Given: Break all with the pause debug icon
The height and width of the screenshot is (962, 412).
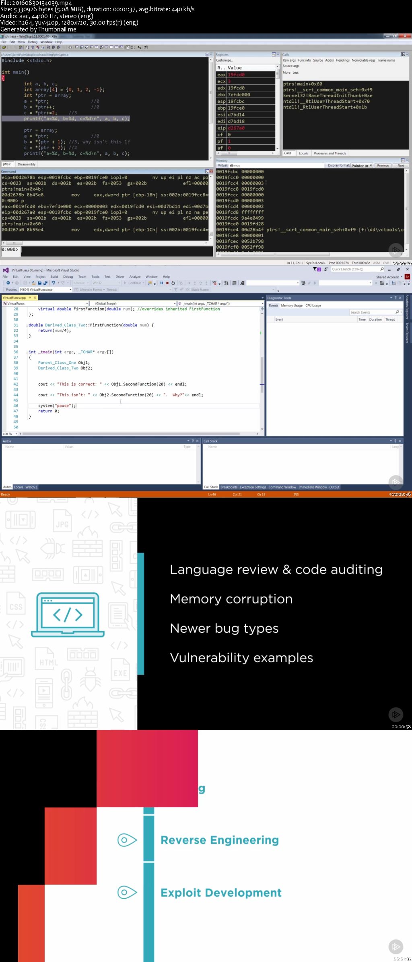Looking at the screenshot, I should click(161, 283).
